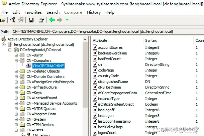The width and height of the screenshot is (204, 136).
Task: Select the CN=TESTMACHINE computer object
Action: 48,66
